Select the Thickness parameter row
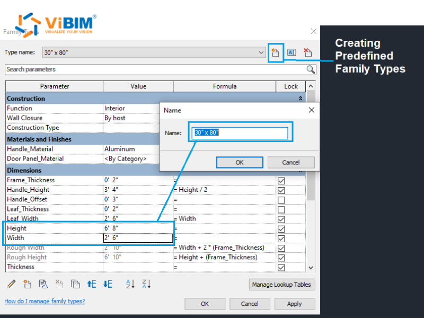 (54, 267)
